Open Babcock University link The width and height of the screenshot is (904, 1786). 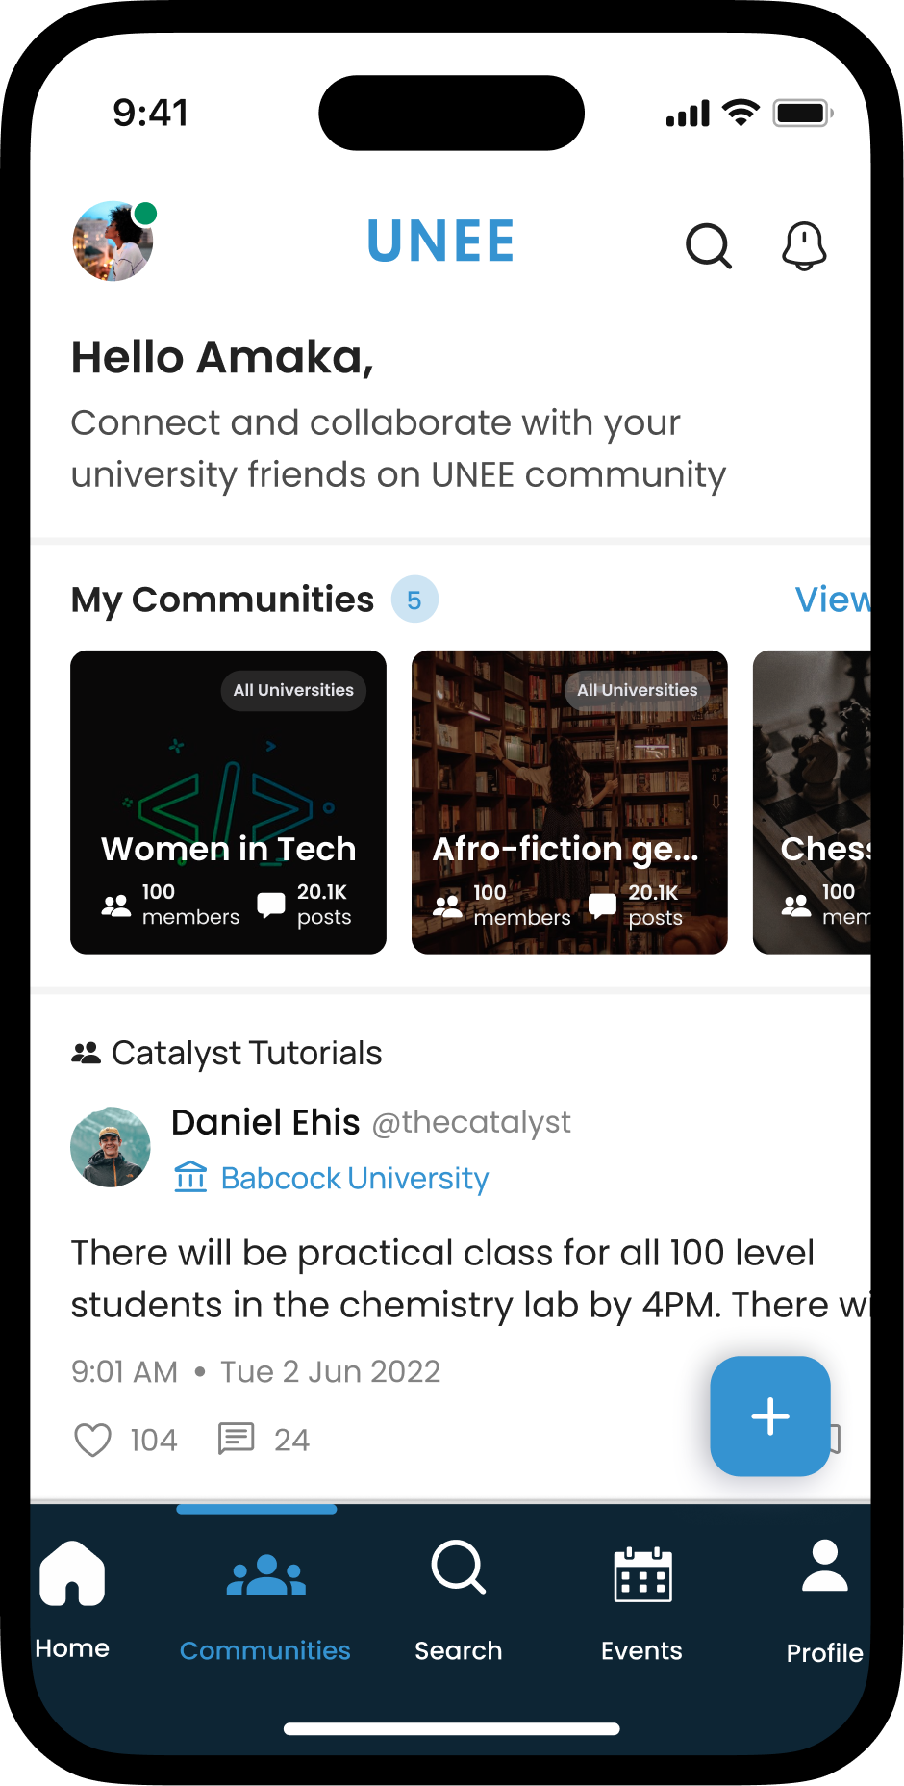[x=354, y=1178]
